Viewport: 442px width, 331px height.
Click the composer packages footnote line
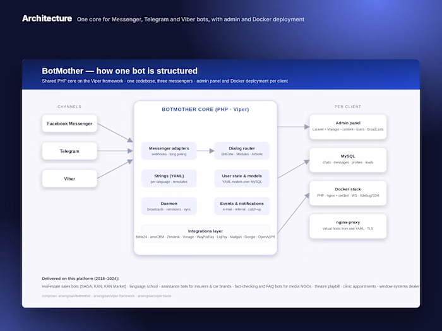pos(107,296)
